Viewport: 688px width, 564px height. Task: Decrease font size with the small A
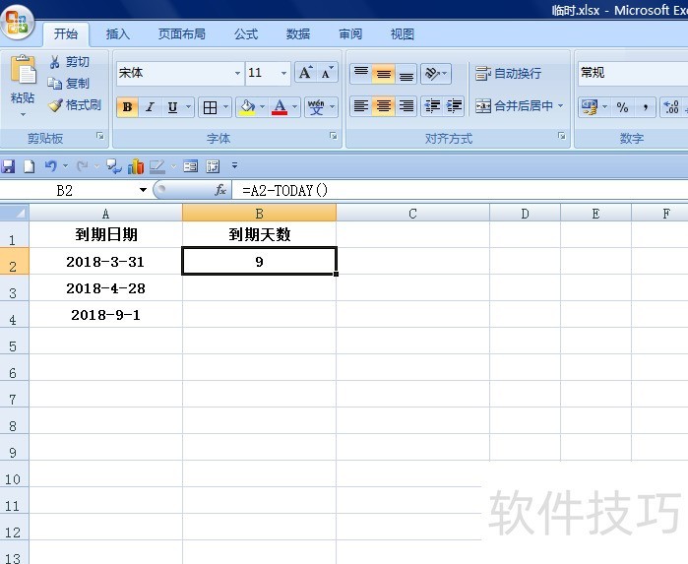click(x=327, y=73)
